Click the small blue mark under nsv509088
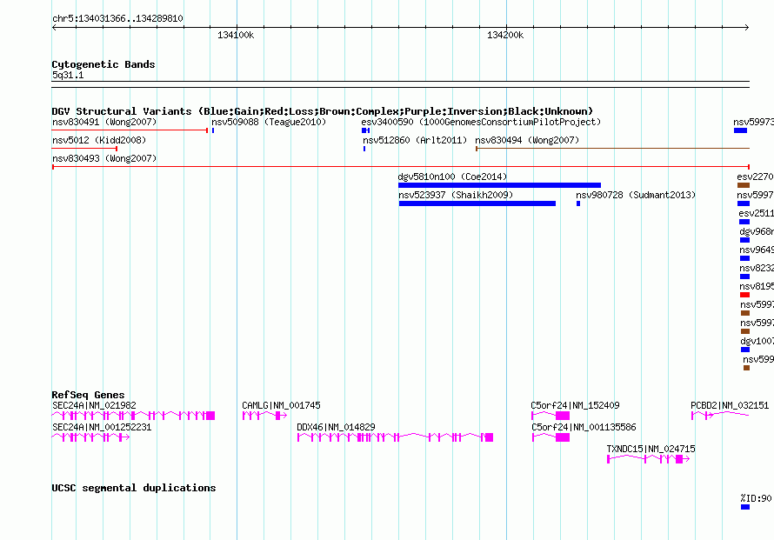 click(213, 130)
